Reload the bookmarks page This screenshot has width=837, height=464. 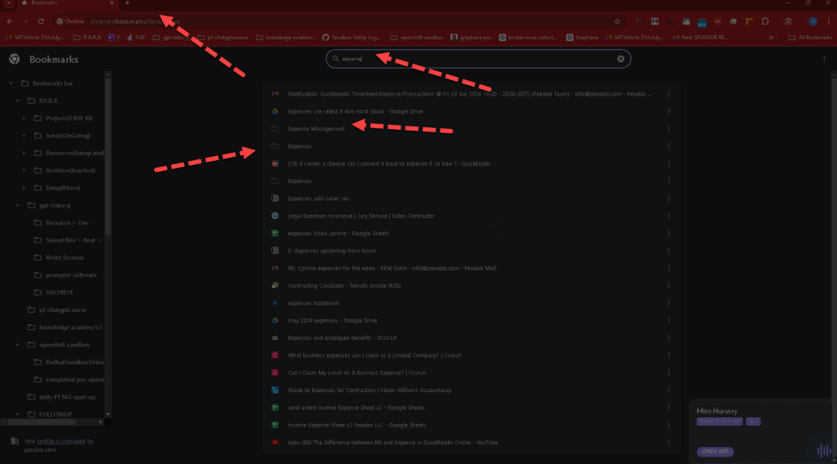point(41,21)
